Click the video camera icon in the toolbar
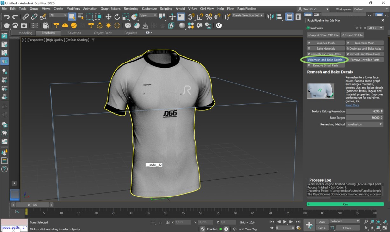This screenshot has height=232, width=390. (x=45, y=25)
